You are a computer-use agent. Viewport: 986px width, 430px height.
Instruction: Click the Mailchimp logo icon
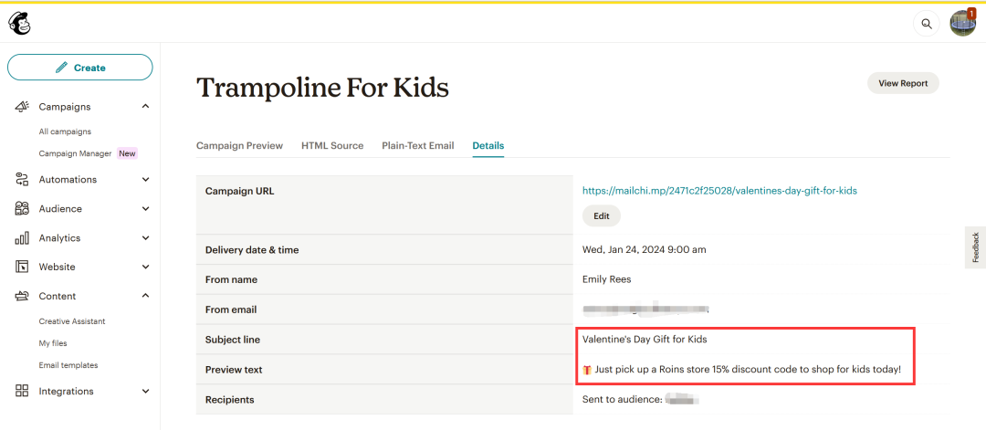pos(19,24)
